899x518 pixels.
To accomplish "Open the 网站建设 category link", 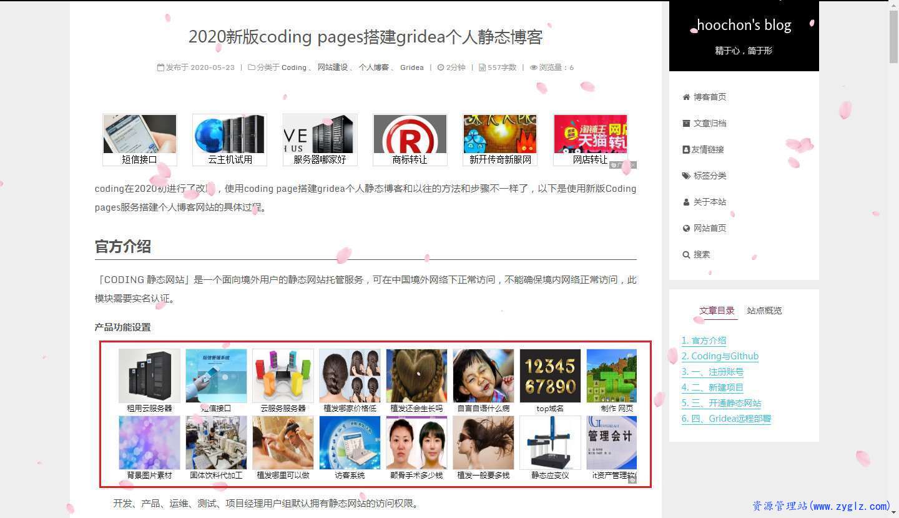I will (x=333, y=67).
